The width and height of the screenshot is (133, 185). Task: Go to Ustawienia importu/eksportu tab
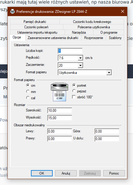point(37,32)
